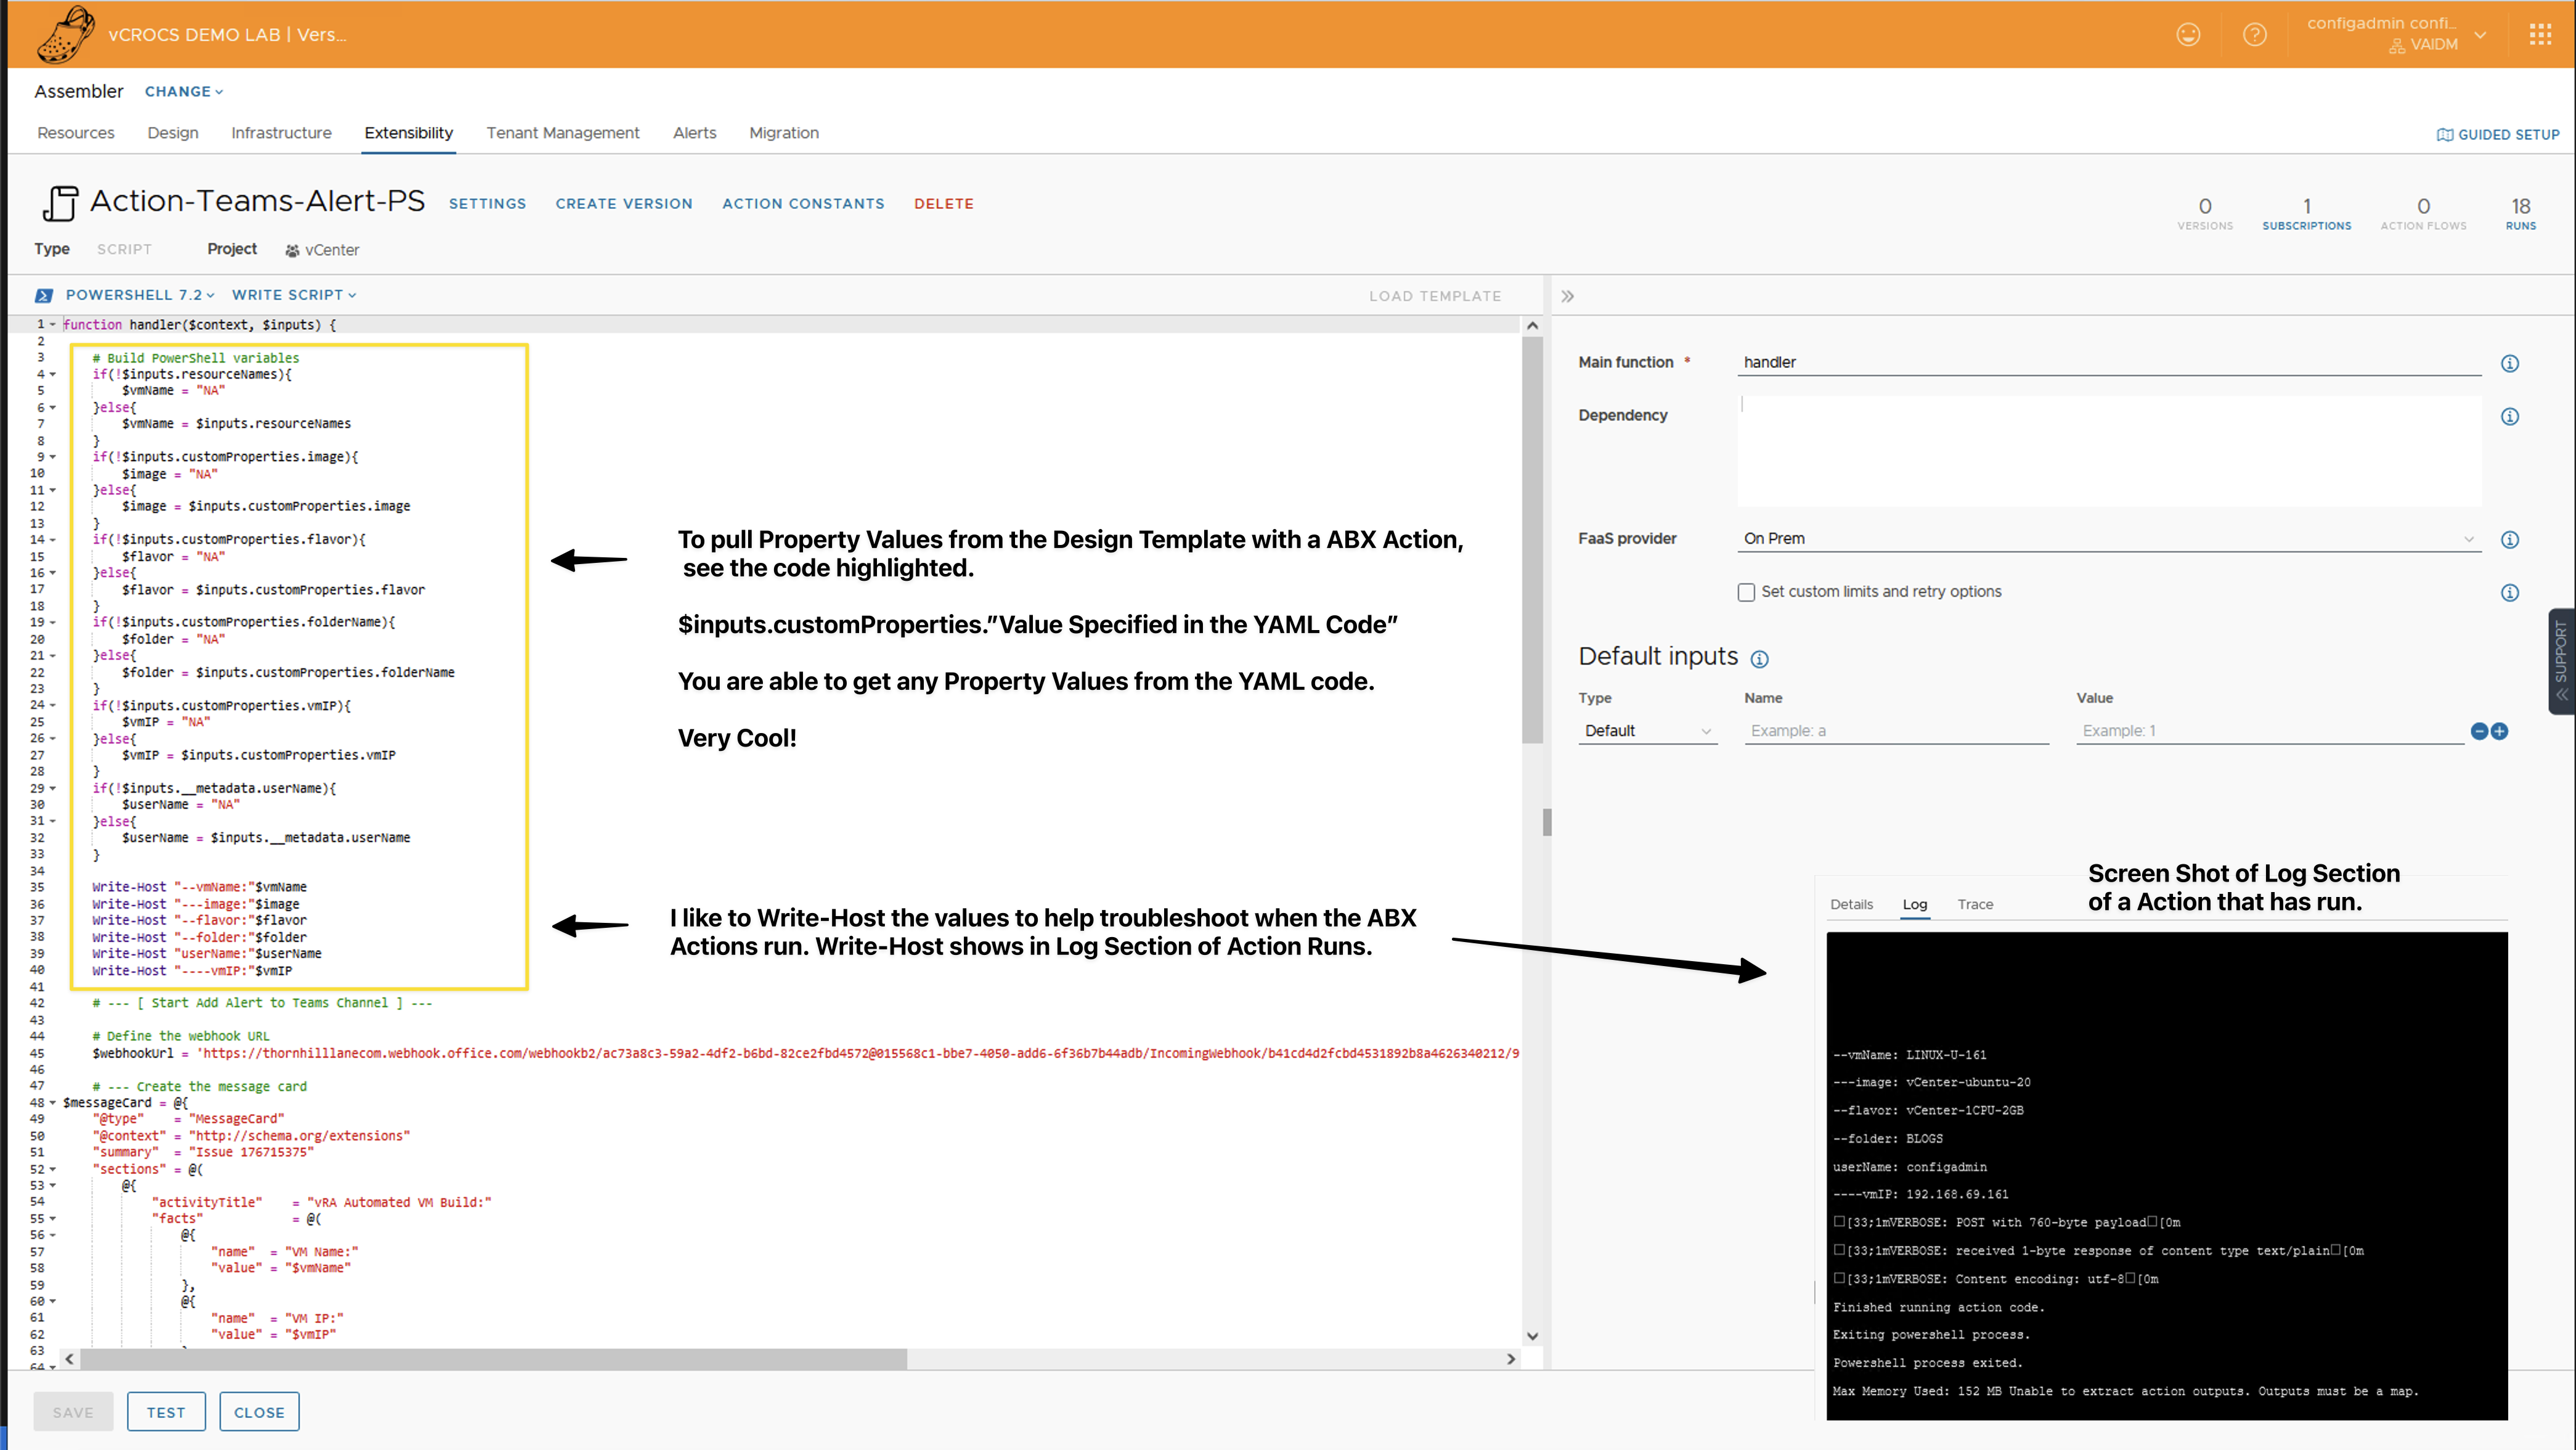2576x1450 pixels.
Task: Open the PowerShell 7.2 runtime dropdown
Action: 139,295
